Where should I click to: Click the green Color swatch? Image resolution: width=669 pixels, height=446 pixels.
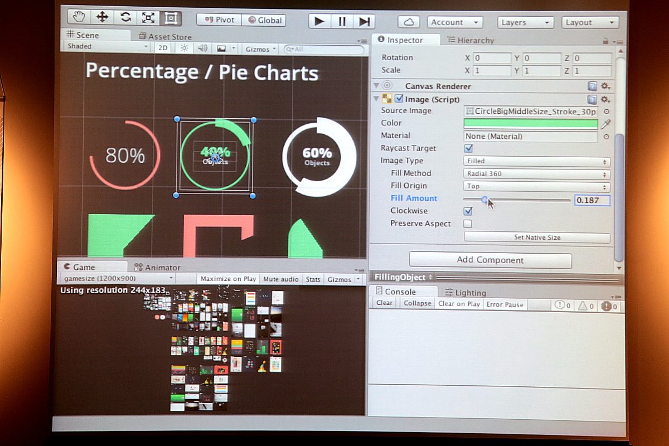[x=530, y=124]
